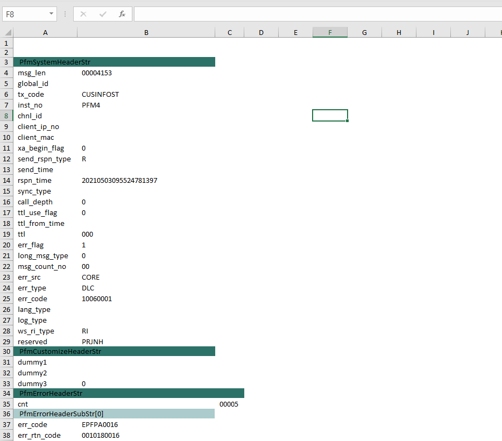This screenshot has width=502, height=441.
Task: Select the err_code cell in row 25
Action: click(x=32, y=299)
